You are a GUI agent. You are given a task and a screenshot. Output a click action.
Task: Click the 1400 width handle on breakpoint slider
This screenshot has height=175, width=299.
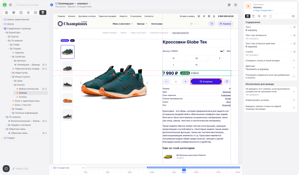pos(184,170)
